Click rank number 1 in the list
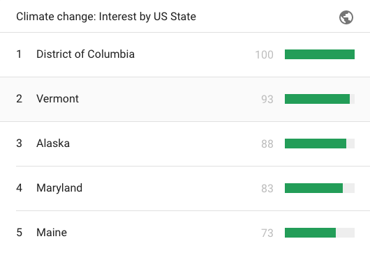Image resolution: width=370 pixels, height=255 pixels. click(x=19, y=54)
